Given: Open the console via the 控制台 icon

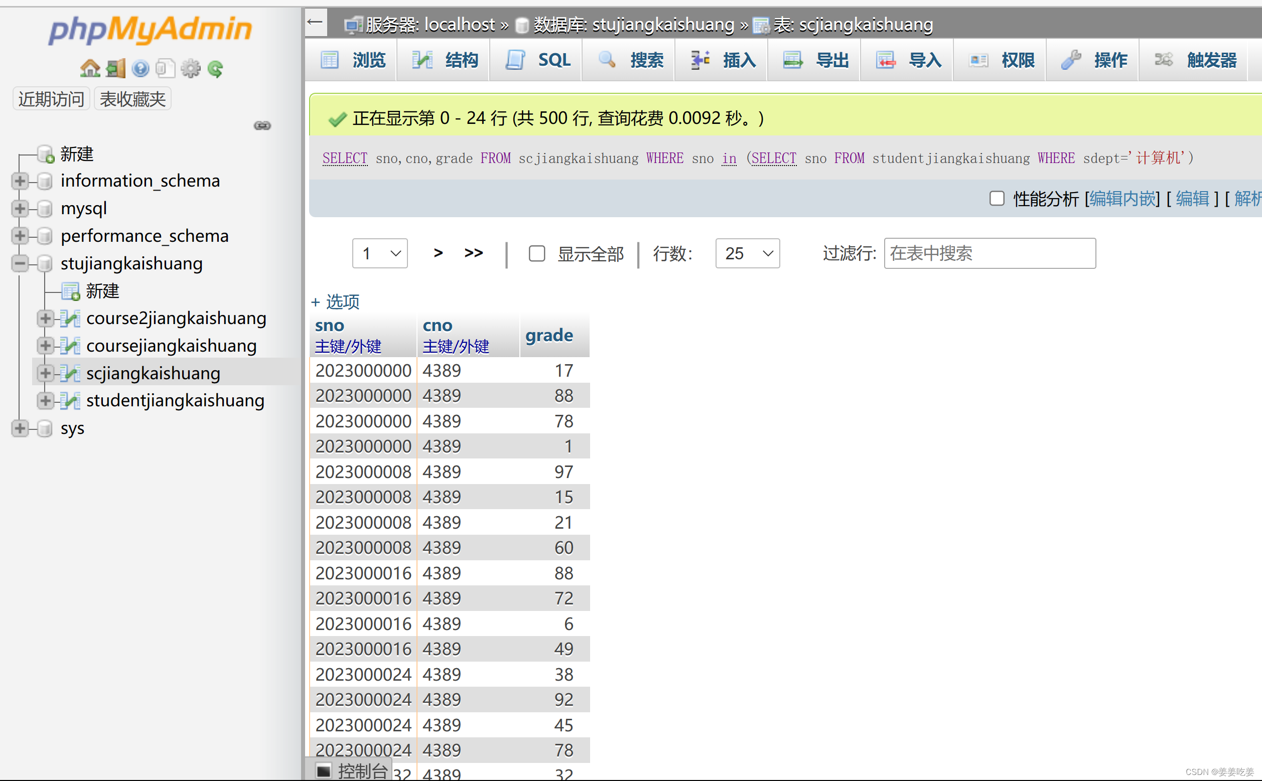Looking at the screenshot, I should [324, 771].
